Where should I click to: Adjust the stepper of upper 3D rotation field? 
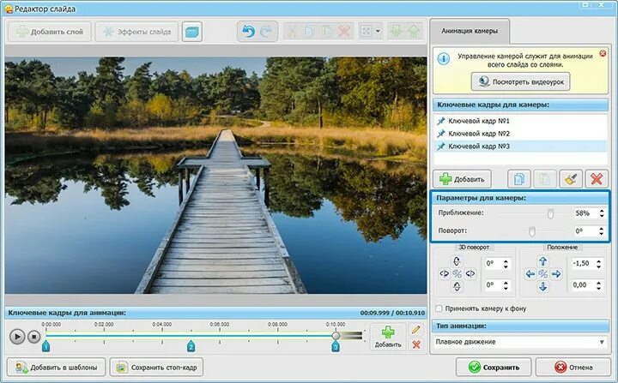pyautogui.click(x=506, y=263)
